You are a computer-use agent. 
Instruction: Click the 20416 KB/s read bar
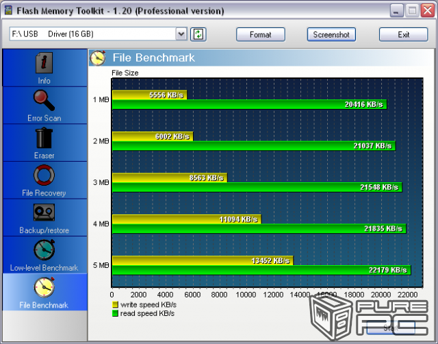(x=249, y=104)
